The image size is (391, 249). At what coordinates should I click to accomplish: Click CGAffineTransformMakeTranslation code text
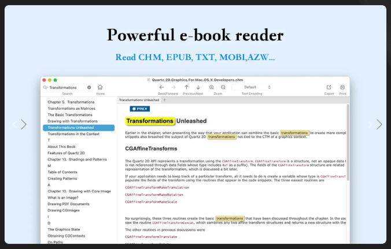click(x=157, y=188)
